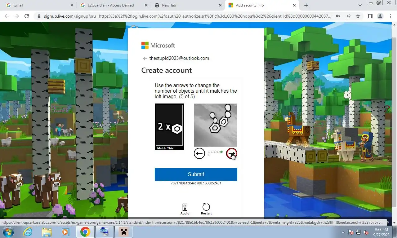Open the Chrome three-dot menu

click(x=390, y=16)
